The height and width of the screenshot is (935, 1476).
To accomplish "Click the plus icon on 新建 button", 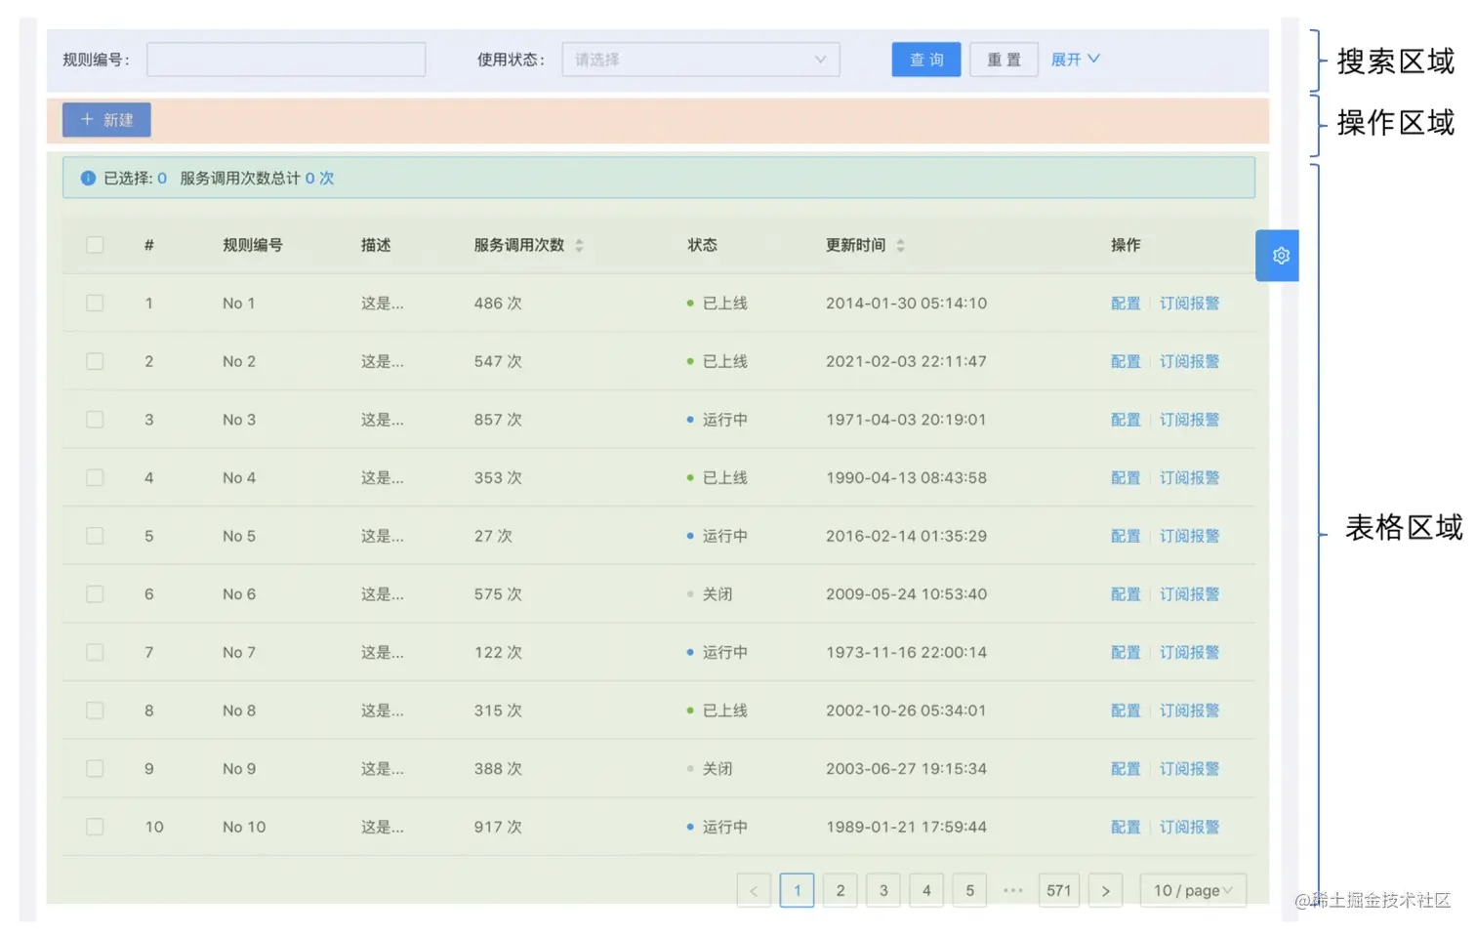I will (x=89, y=119).
